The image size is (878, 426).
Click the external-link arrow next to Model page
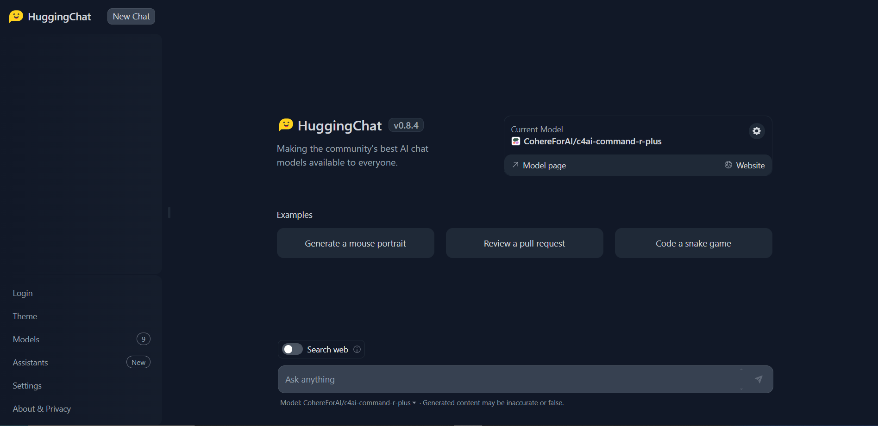click(x=515, y=165)
